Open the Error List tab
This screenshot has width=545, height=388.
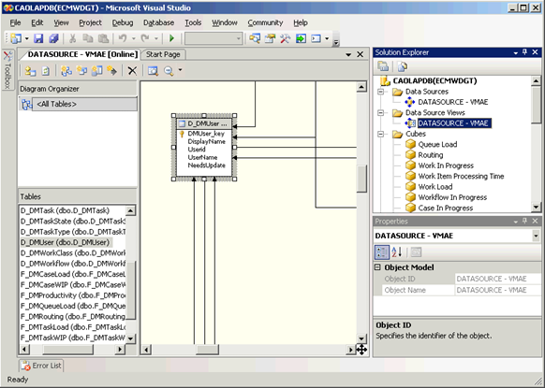coord(41,366)
